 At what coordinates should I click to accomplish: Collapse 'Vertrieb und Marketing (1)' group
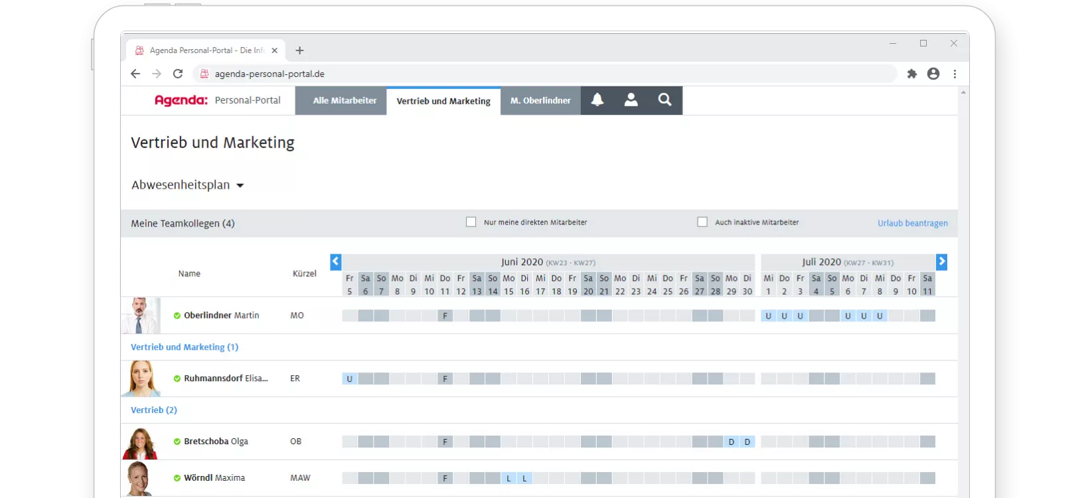click(185, 347)
